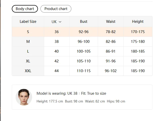Select the S label size row

28,32
